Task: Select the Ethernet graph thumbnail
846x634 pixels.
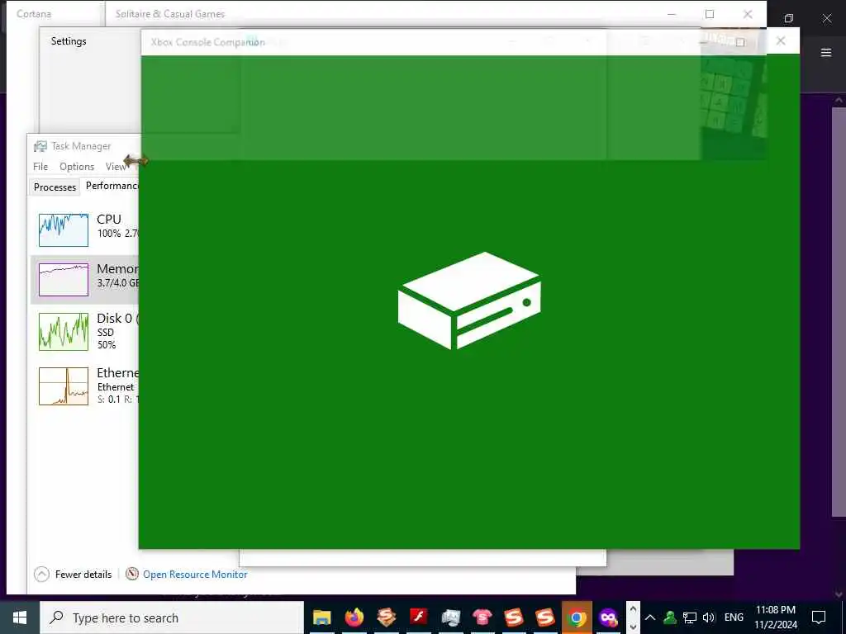Action: click(64, 386)
